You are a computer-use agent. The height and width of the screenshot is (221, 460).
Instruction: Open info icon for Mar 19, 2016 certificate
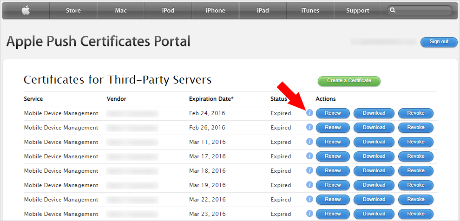pyautogui.click(x=309, y=185)
